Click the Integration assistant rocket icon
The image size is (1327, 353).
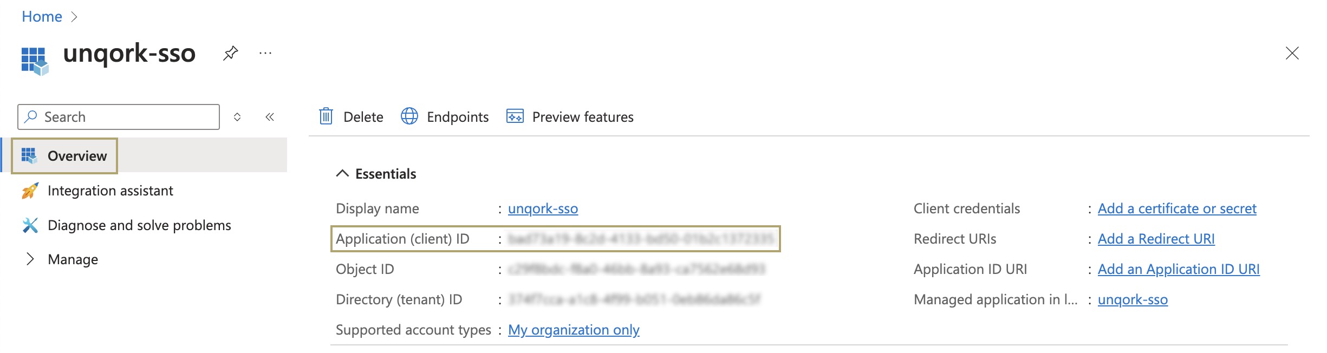(x=30, y=191)
